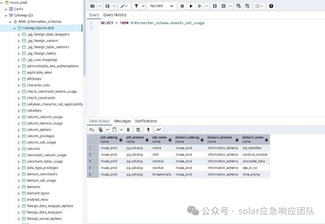325x224 pixels.
Task: Open the Edit pencil menu
Action: 124,6
